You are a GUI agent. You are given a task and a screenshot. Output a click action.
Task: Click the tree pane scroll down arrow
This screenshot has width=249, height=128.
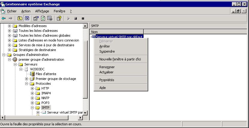85,113
